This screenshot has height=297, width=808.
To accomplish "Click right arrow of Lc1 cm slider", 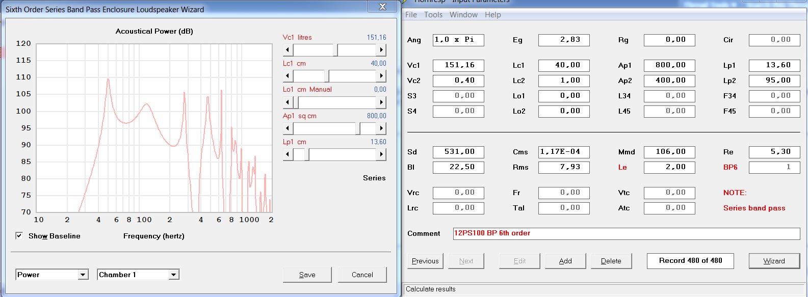I will click(x=381, y=76).
